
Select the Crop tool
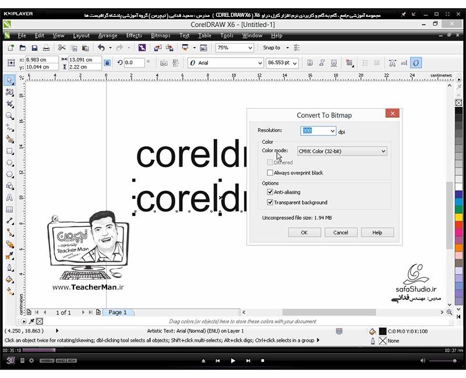pos(9,104)
